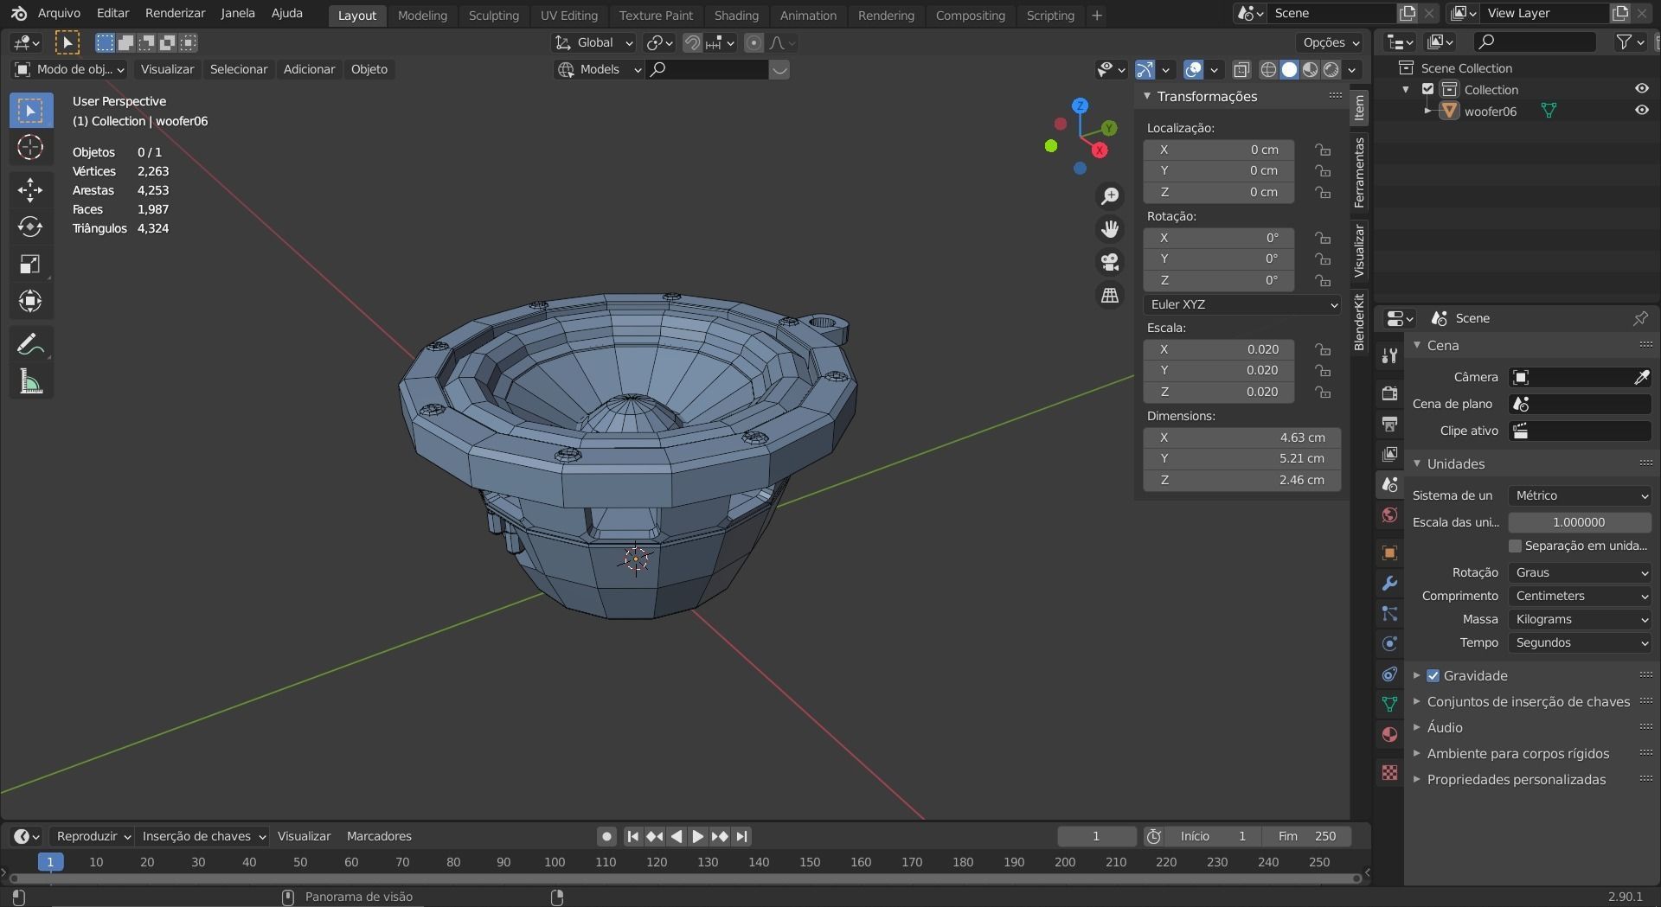Click the Pan view hand icon

[1110, 229]
